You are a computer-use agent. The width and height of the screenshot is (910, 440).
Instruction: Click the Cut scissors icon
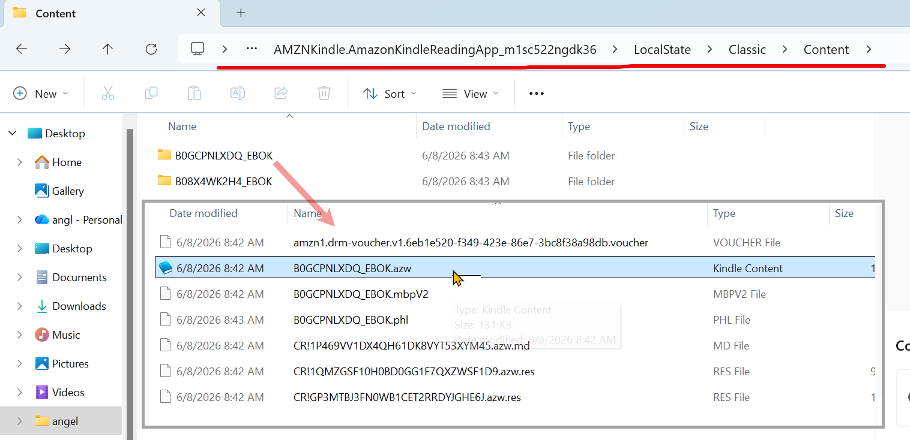[x=108, y=94]
